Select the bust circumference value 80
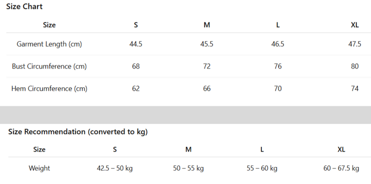This screenshot has width=371, height=184. 355,66
